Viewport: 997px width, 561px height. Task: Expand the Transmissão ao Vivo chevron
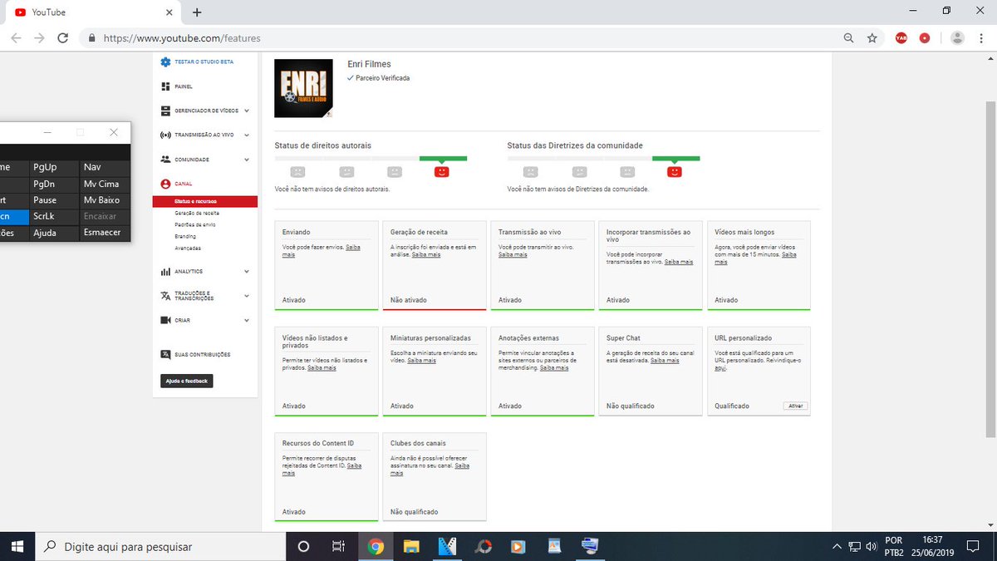[x=247, y=135]
